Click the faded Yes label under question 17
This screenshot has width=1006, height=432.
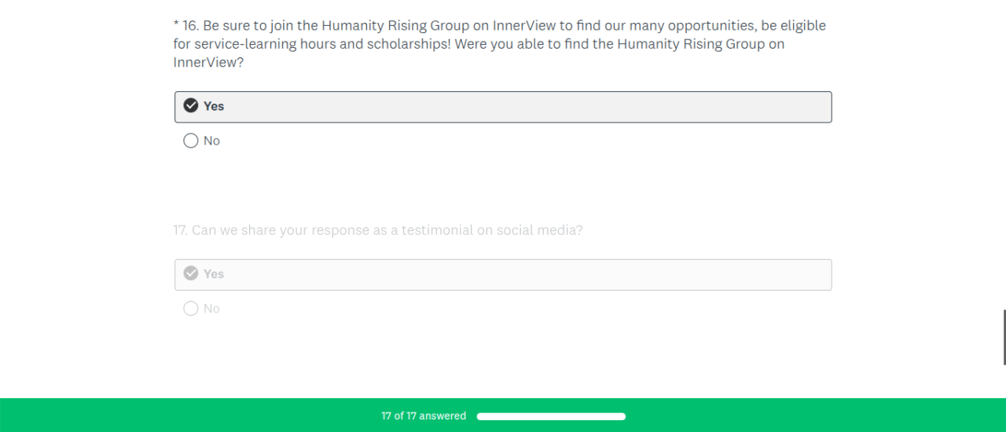pos(214,274)
